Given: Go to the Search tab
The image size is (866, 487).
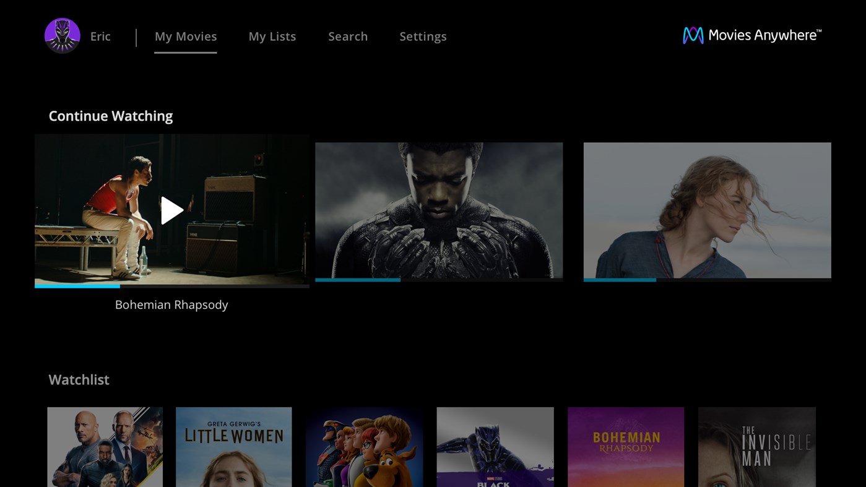Looking at the screenshot, I should pos(348,37).
